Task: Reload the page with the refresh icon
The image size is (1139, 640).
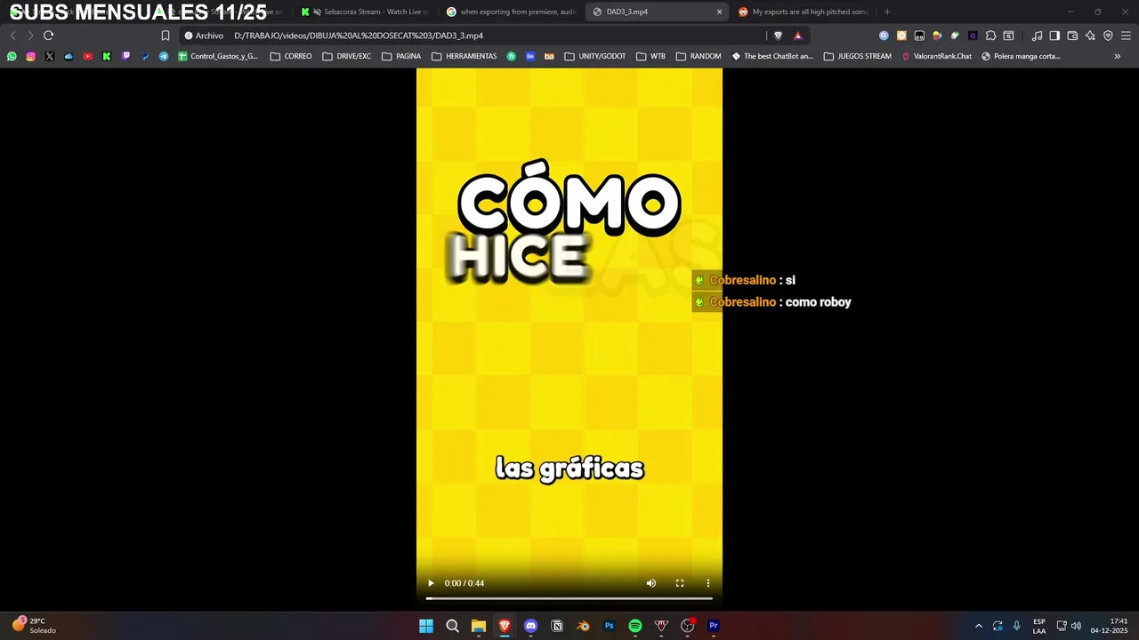Action: (x=48, y=36)
